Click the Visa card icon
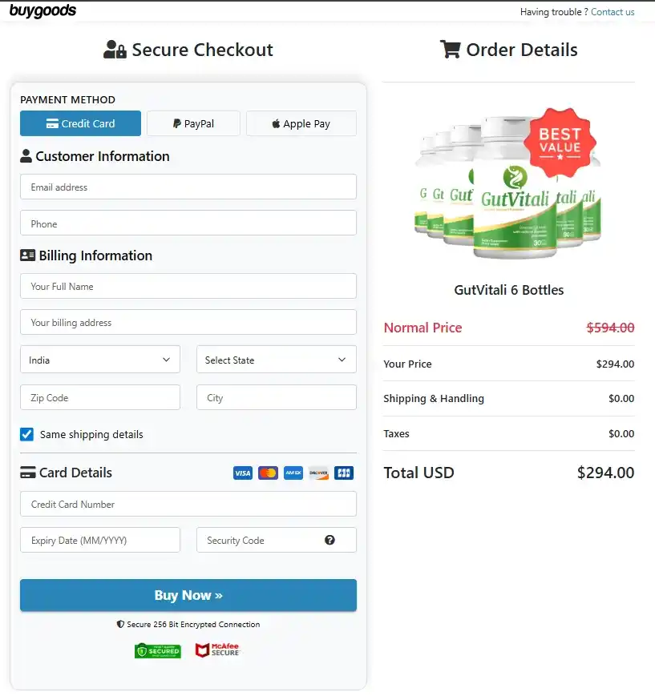 pos(242,473)
